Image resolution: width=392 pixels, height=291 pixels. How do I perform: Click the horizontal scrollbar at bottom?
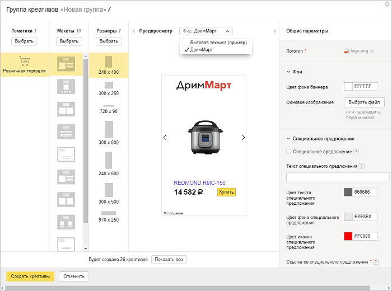(x=188, y=288)
